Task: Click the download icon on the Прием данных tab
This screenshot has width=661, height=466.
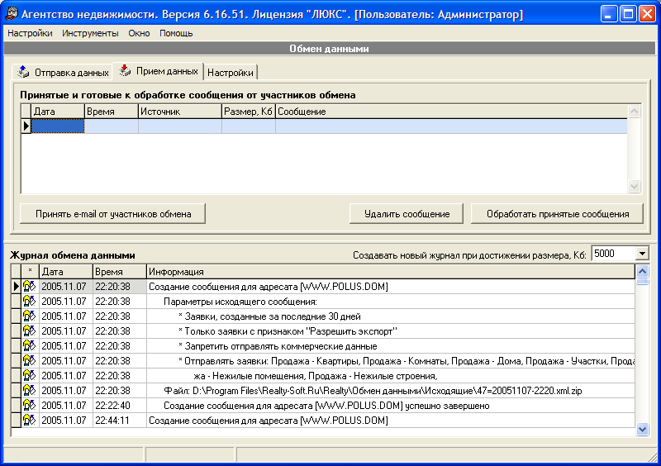Action: pos(125,70)
